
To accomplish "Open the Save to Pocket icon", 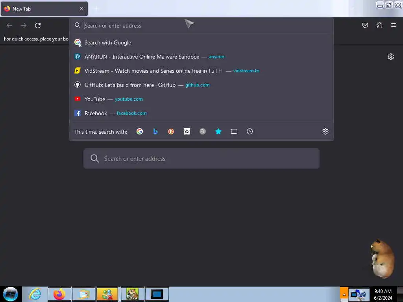I will pos(365,25).
